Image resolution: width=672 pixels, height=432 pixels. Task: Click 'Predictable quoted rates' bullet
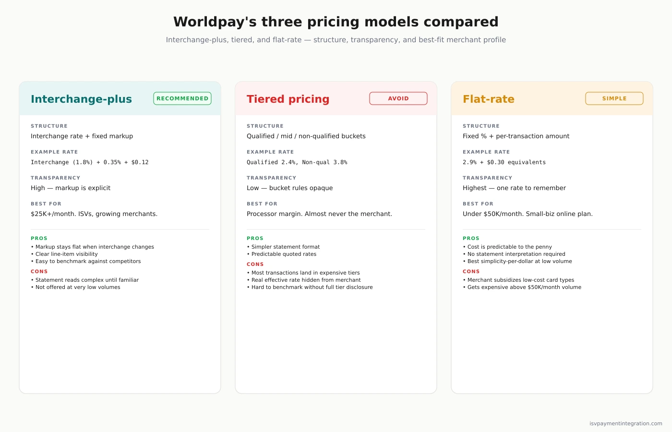click(x=282, y=254)
